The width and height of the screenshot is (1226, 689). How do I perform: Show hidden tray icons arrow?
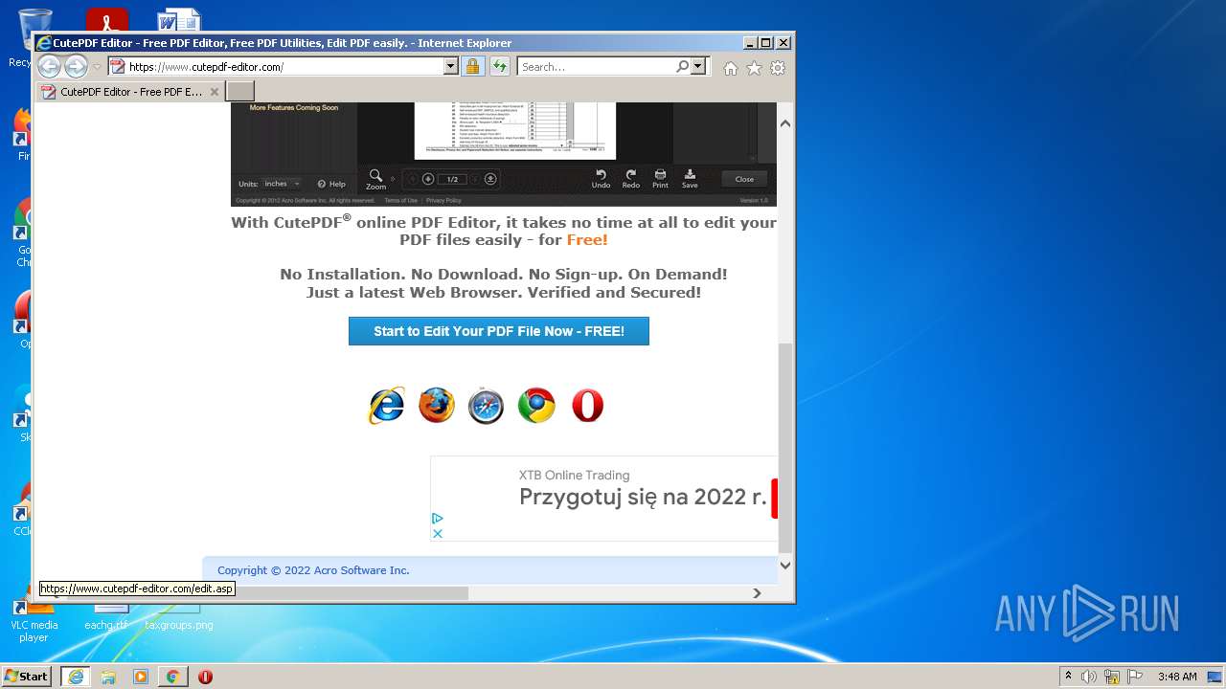(x=1068, y=677)
